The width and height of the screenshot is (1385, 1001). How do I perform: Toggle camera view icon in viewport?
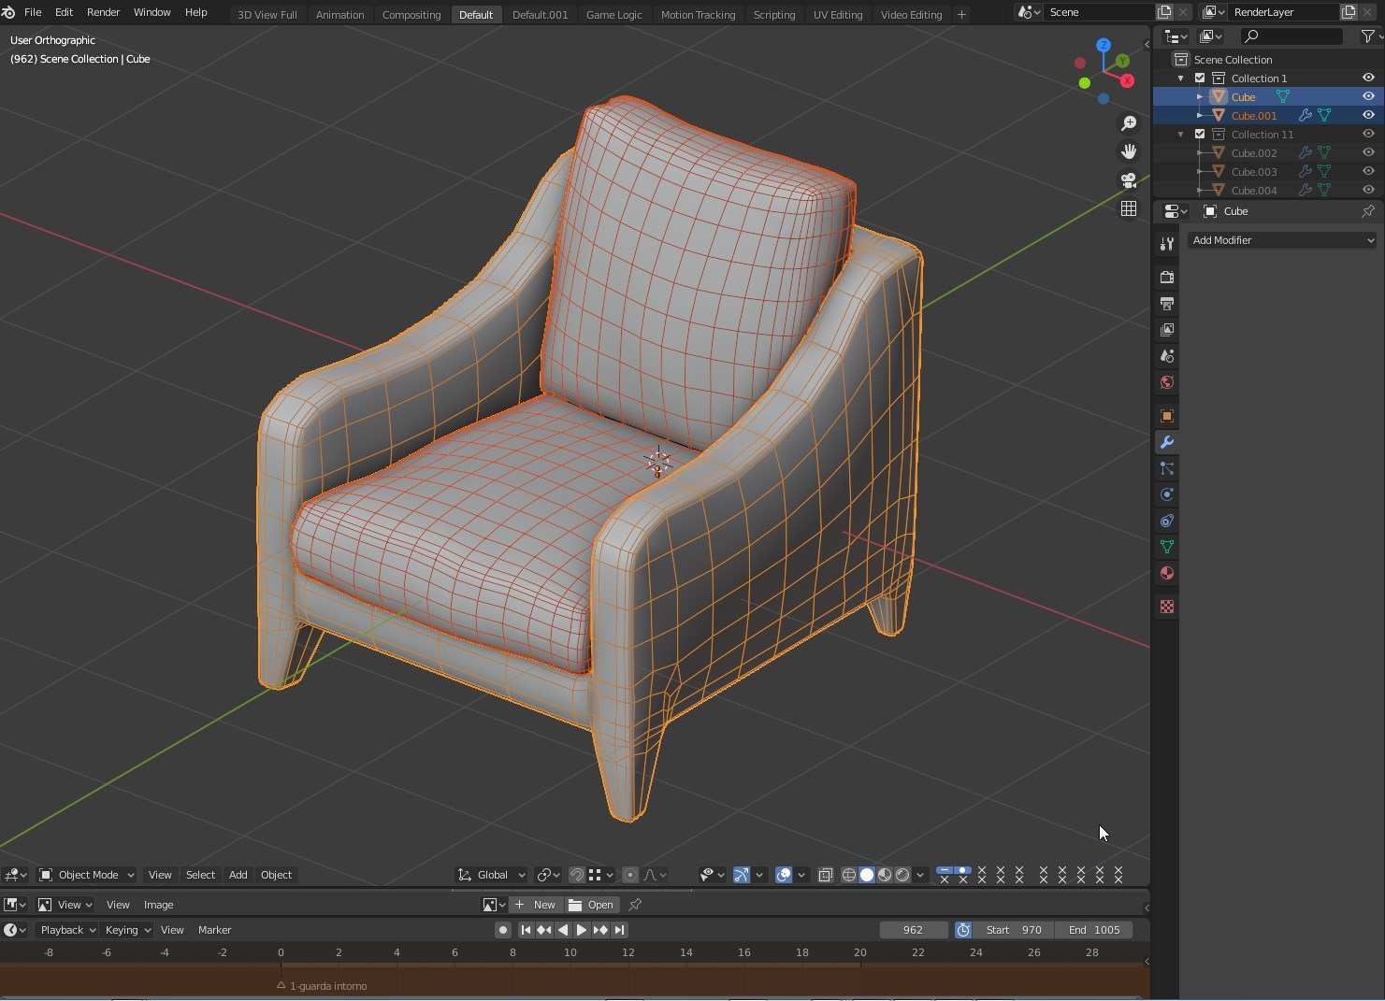[1129, 180]
